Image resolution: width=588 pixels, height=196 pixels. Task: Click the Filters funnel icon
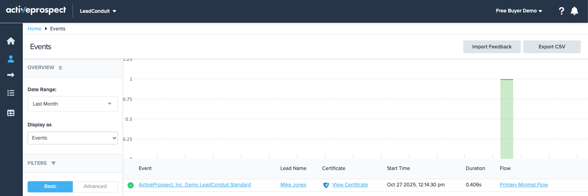pos(54,163)
